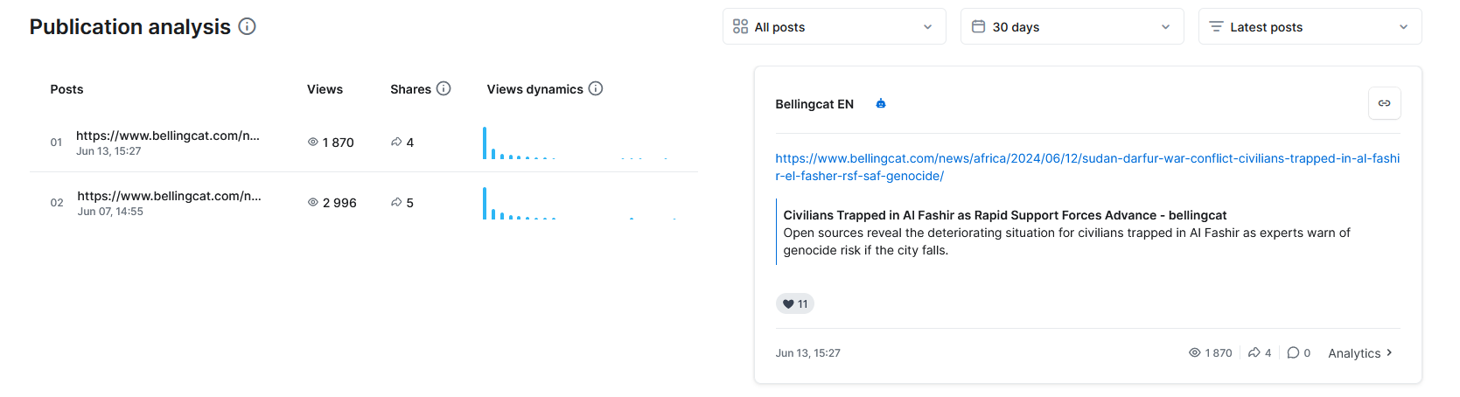
Task: Click the Publication analysis info icon
Action: [x=248, y=26]
